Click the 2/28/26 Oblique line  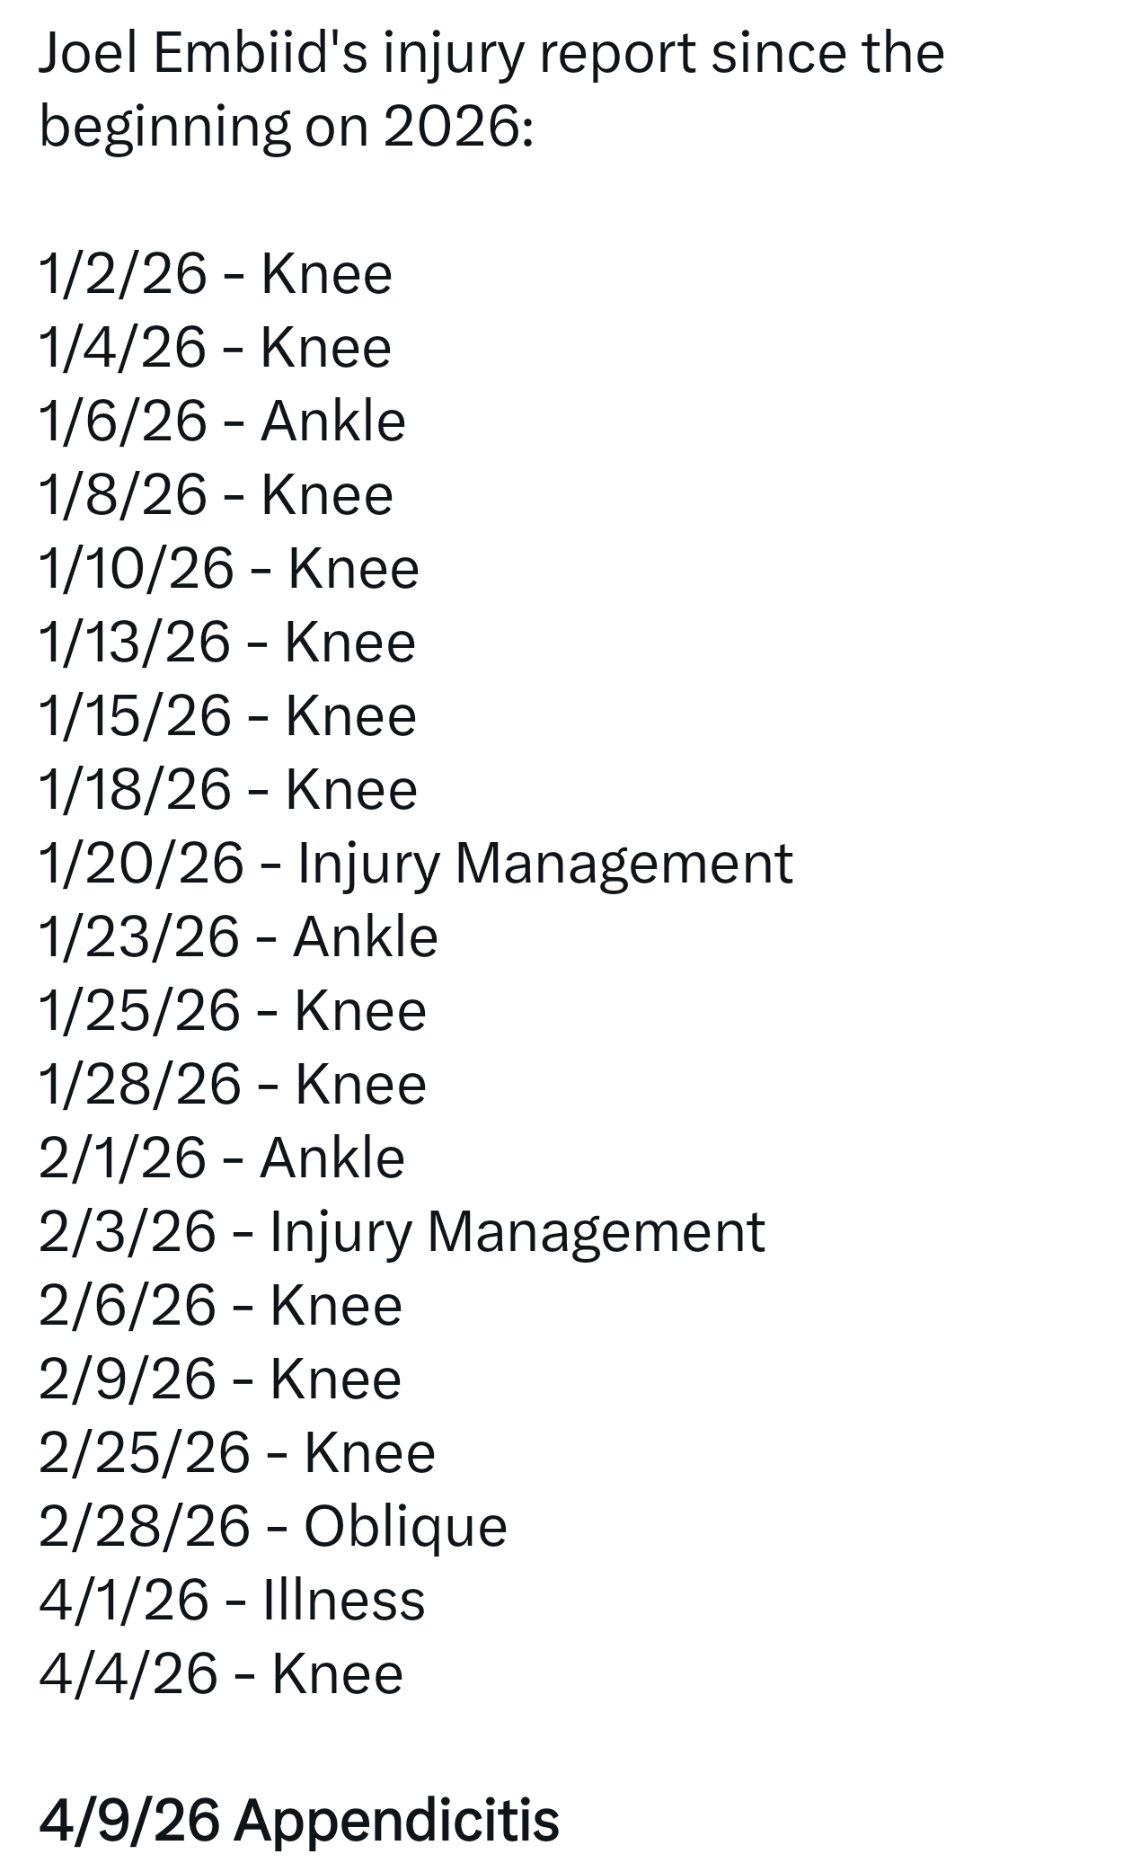click(x=273, y=1526)
